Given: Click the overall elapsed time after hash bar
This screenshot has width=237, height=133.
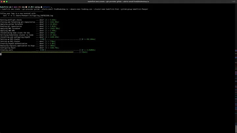Looking at the screenshot, I should [84, 52].
